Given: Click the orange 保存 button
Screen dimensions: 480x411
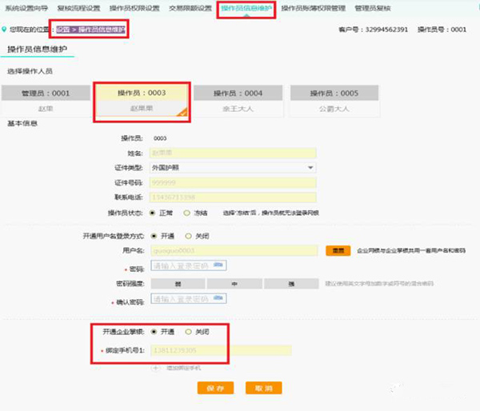Looking at the screenshot, I should click(x=214, y=388).
